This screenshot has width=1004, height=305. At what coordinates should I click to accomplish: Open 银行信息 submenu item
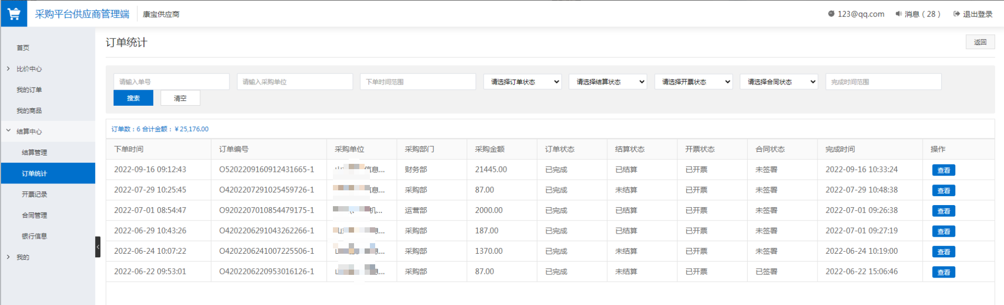(34, 236)
